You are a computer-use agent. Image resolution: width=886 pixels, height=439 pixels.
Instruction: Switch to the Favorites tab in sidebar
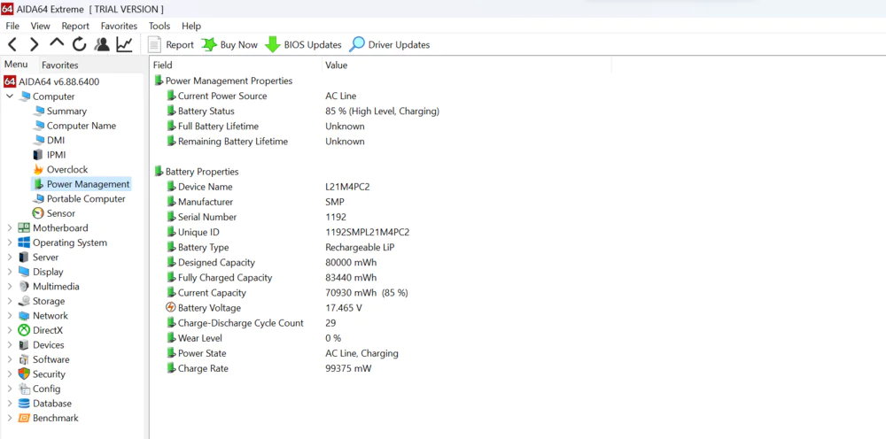click(60, 65)
